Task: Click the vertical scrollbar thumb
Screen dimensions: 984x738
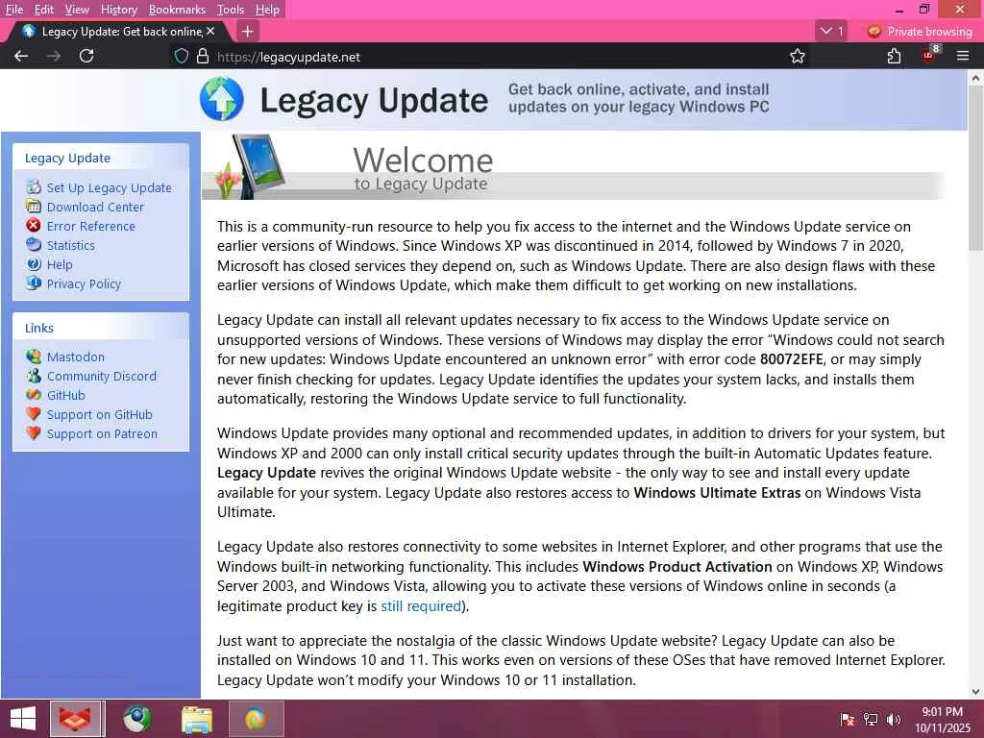Action: point(975,169)
